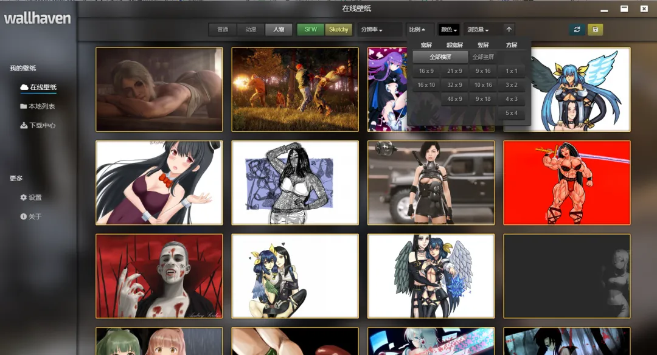The width and height of the screenshot is (657, 355).
Task: Open 设置 settings page
Action: [x=31, y=197]
